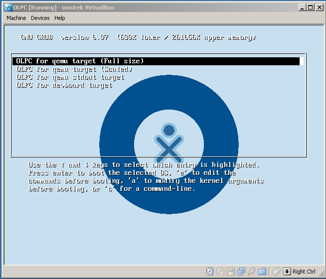The width and height of the screenshot is (326, 279).
Task: Click the floppy disk status icon
Action: 231,272
